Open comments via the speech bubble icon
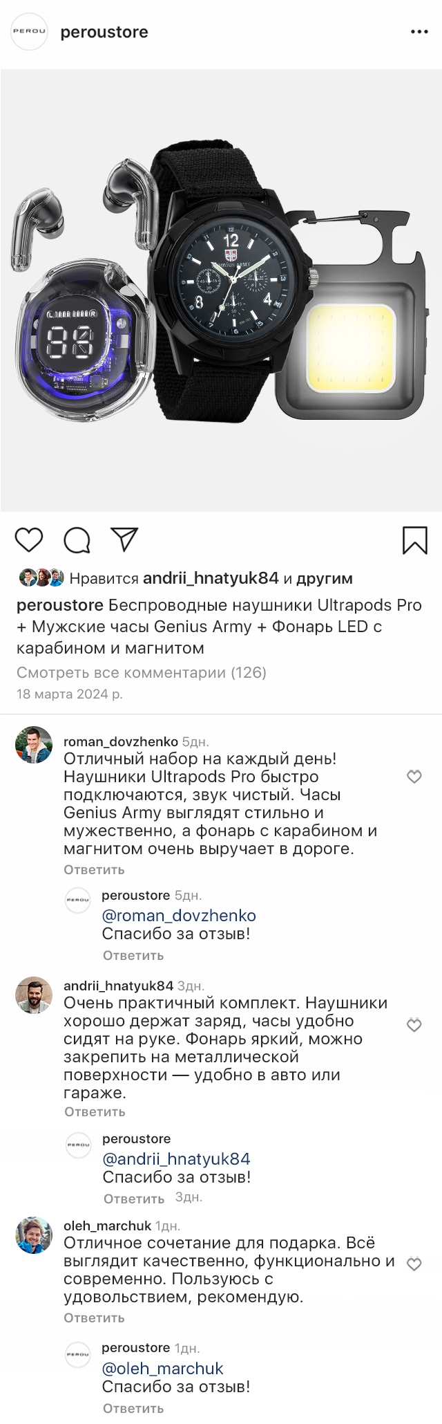442x1424 pixels. click(77, 540)
